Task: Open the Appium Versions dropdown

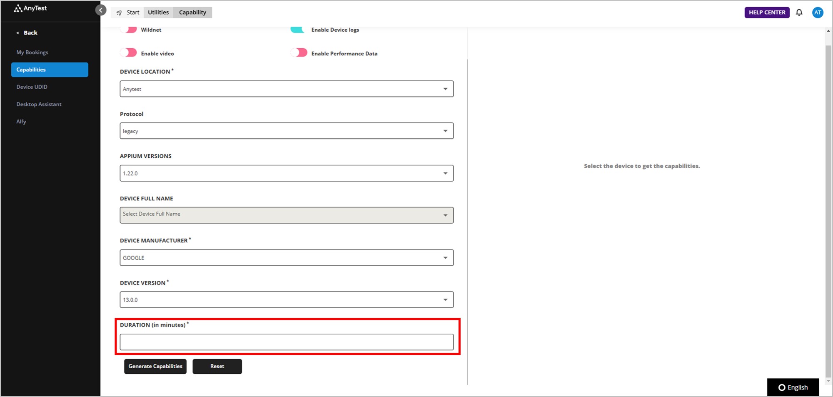Action: click(287, 173)
